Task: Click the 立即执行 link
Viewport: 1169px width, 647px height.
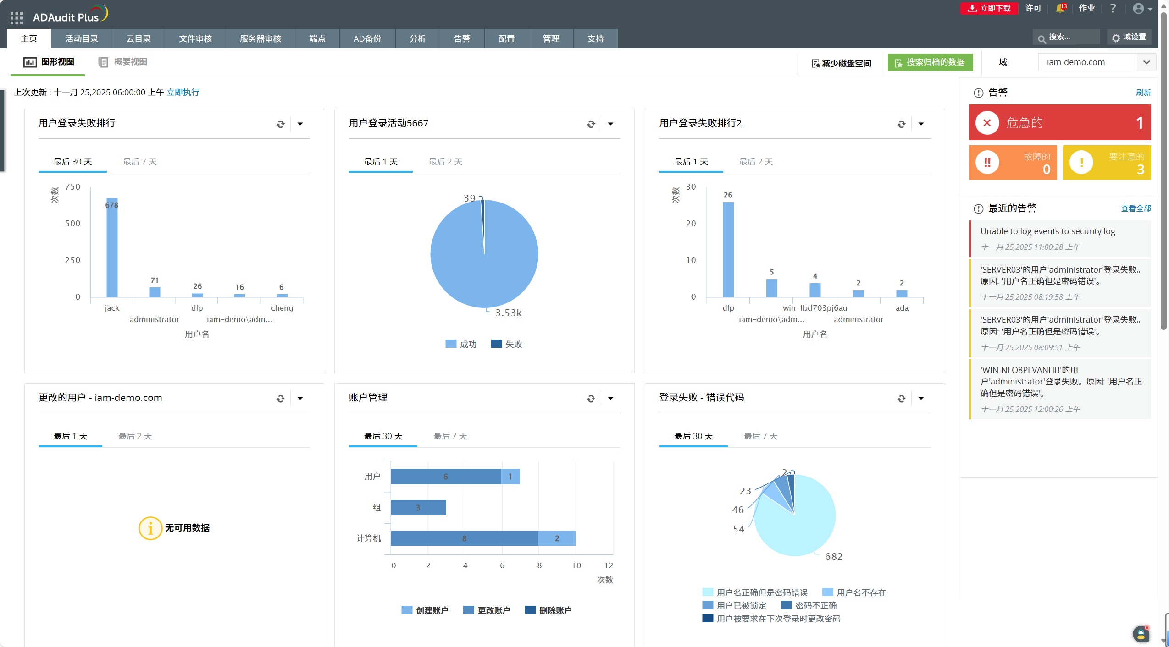Action: point(183,92)
